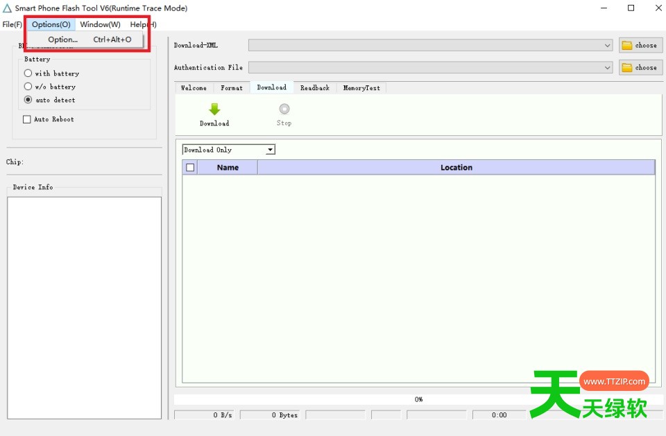Image resolution: width=666 pixels, height=436 pixels.
Task: Open the File(F) menu
Action: click(x=12, y=24)
